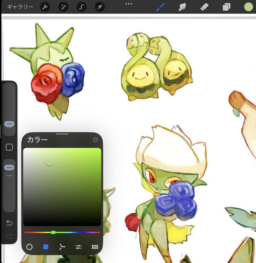Close the カラー color panel
This screenshot has height=263, width=256.
click(x=95, y=140)
